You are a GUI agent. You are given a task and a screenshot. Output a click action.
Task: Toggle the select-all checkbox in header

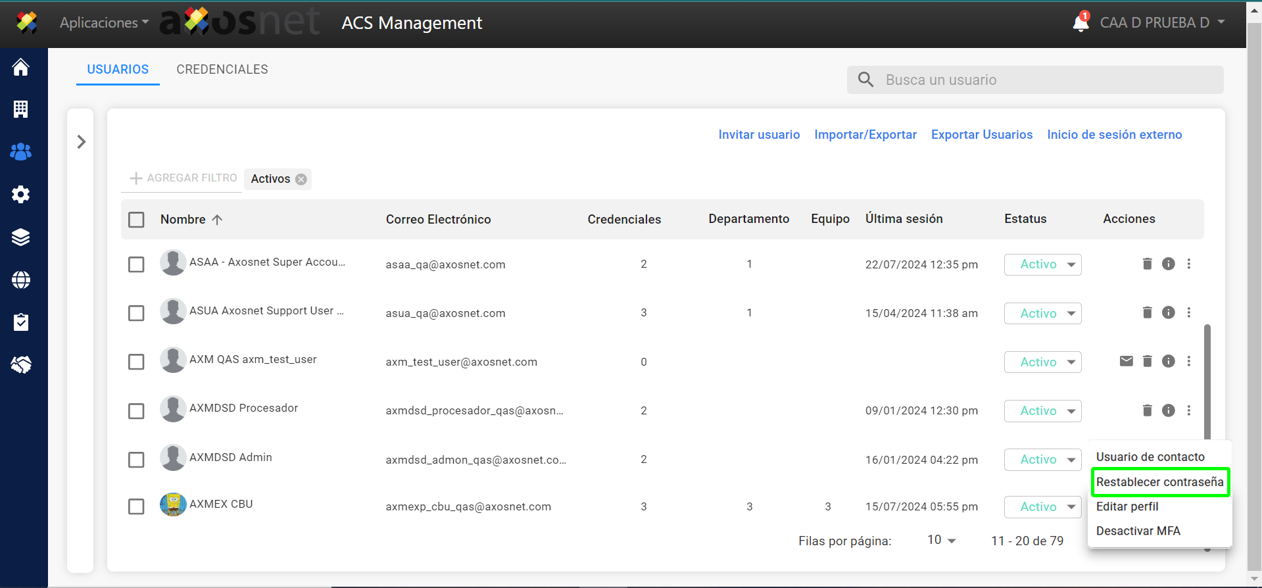136,220
